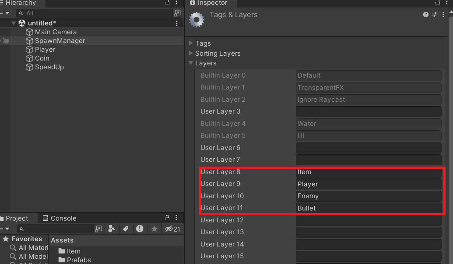Viewport: 453px width, 264px height.
Task: Select SpeedUp in the Hierarchy
Action: tap(49, 67)
